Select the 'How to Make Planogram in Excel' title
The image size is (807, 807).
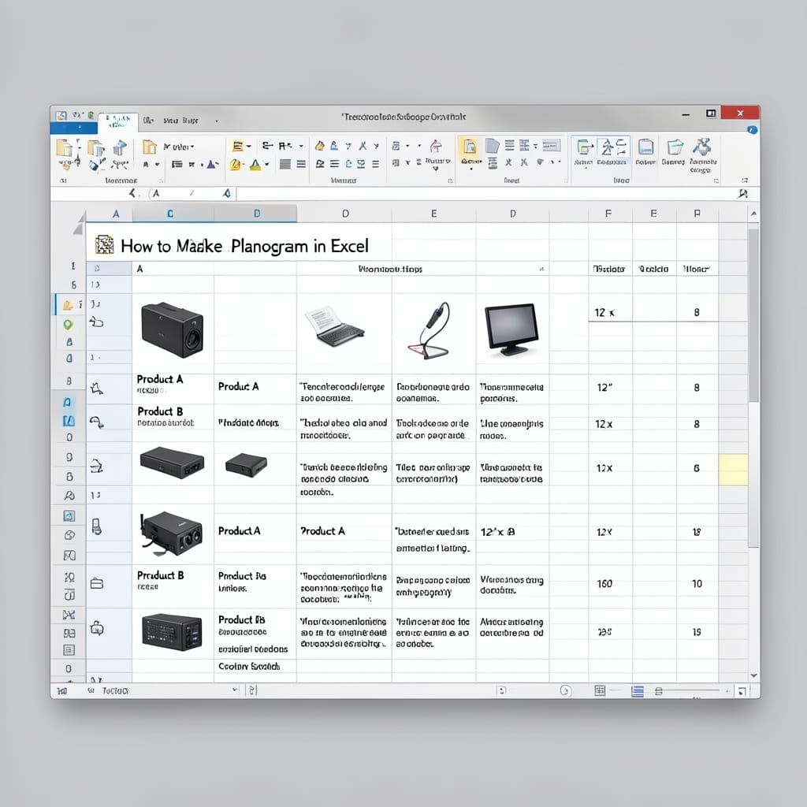244,246
